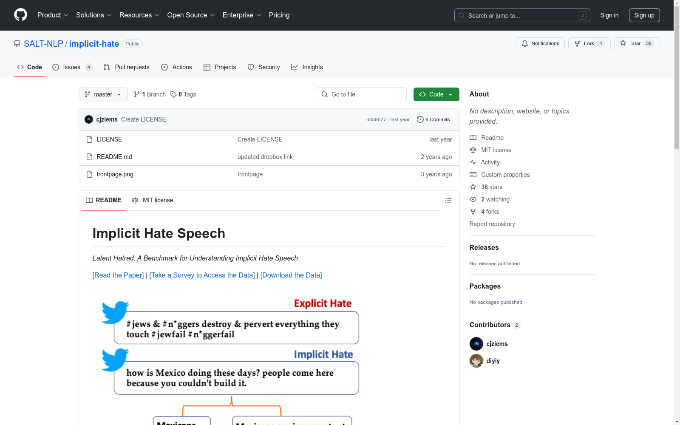The height and width of the screenshot is (425, 680).
Task: Click the fork icon beside 4 forks
Action: (x=473, y=212)
